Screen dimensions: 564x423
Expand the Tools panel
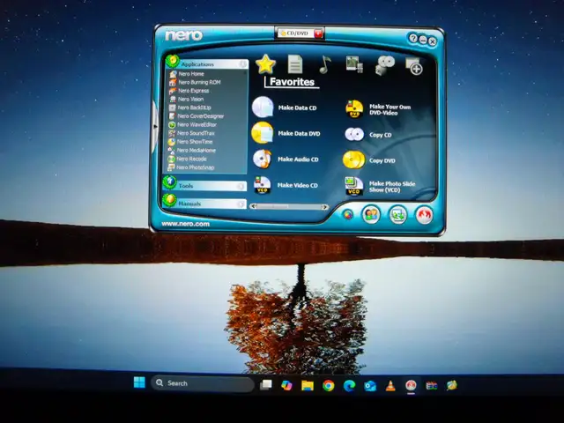pyautogui.click(x=204, y=186)
